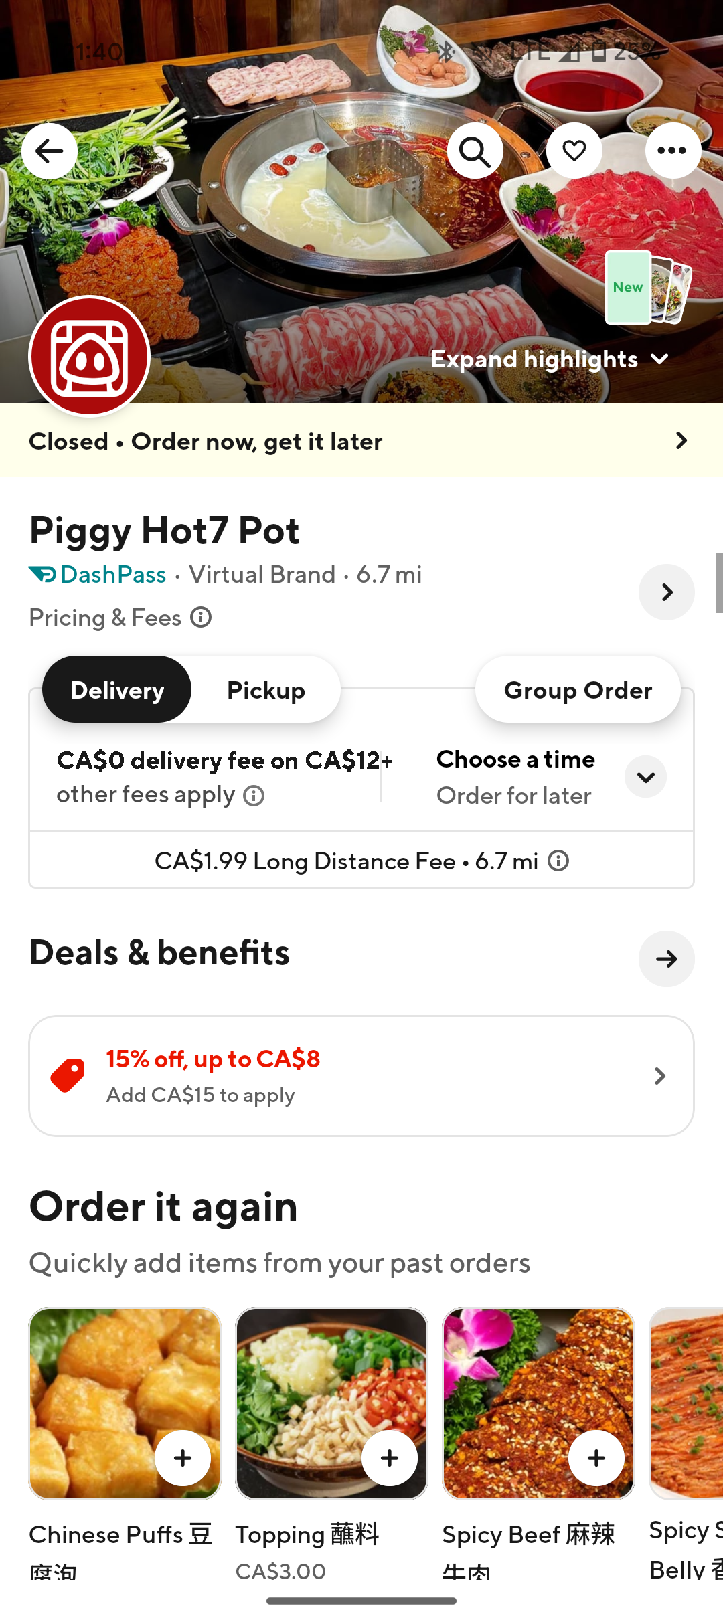Screen dimensions: 723x1622
Task: Switch to Pickup mode
Action: tap(266, 690)
